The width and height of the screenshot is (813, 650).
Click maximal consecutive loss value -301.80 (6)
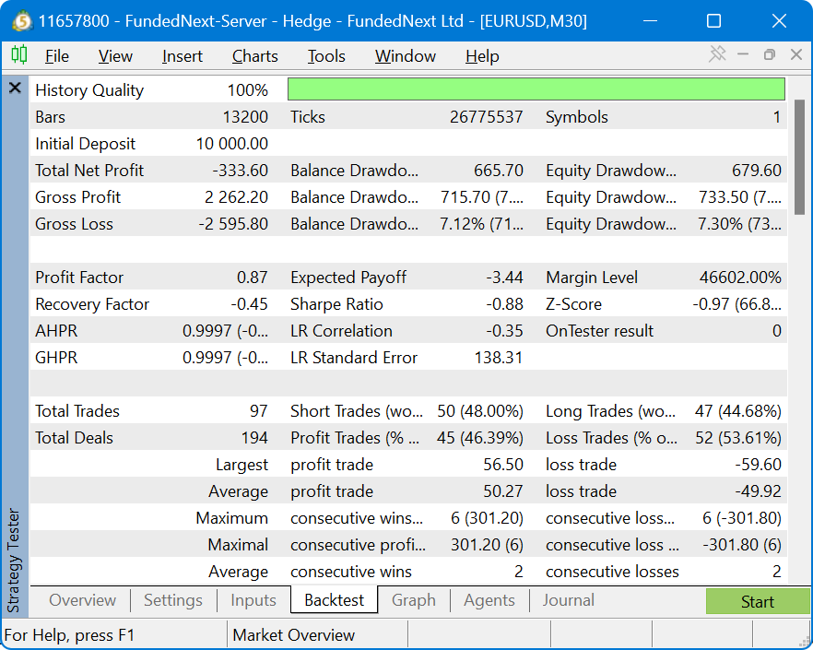coord(741,545)
